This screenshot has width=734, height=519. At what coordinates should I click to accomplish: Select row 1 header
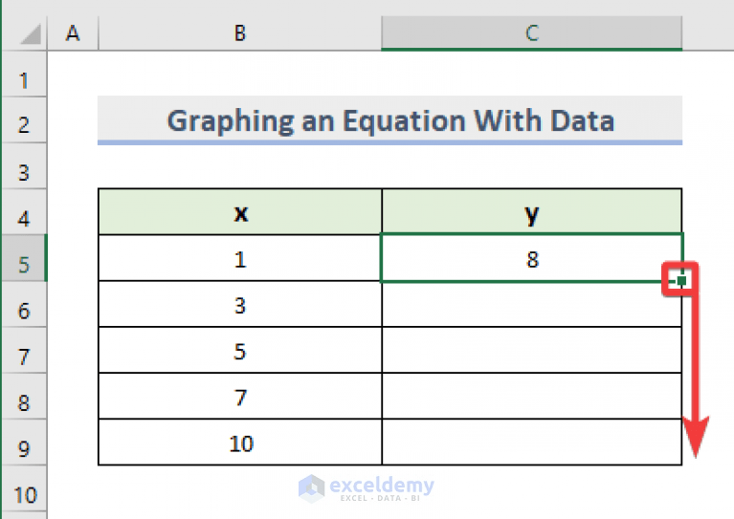(24, 79)
